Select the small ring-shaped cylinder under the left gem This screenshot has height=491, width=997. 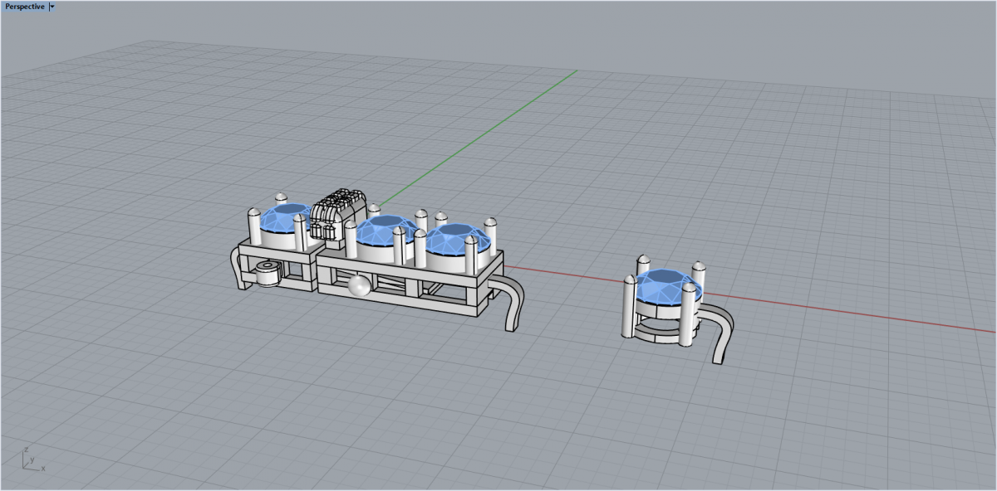[268, 275]
